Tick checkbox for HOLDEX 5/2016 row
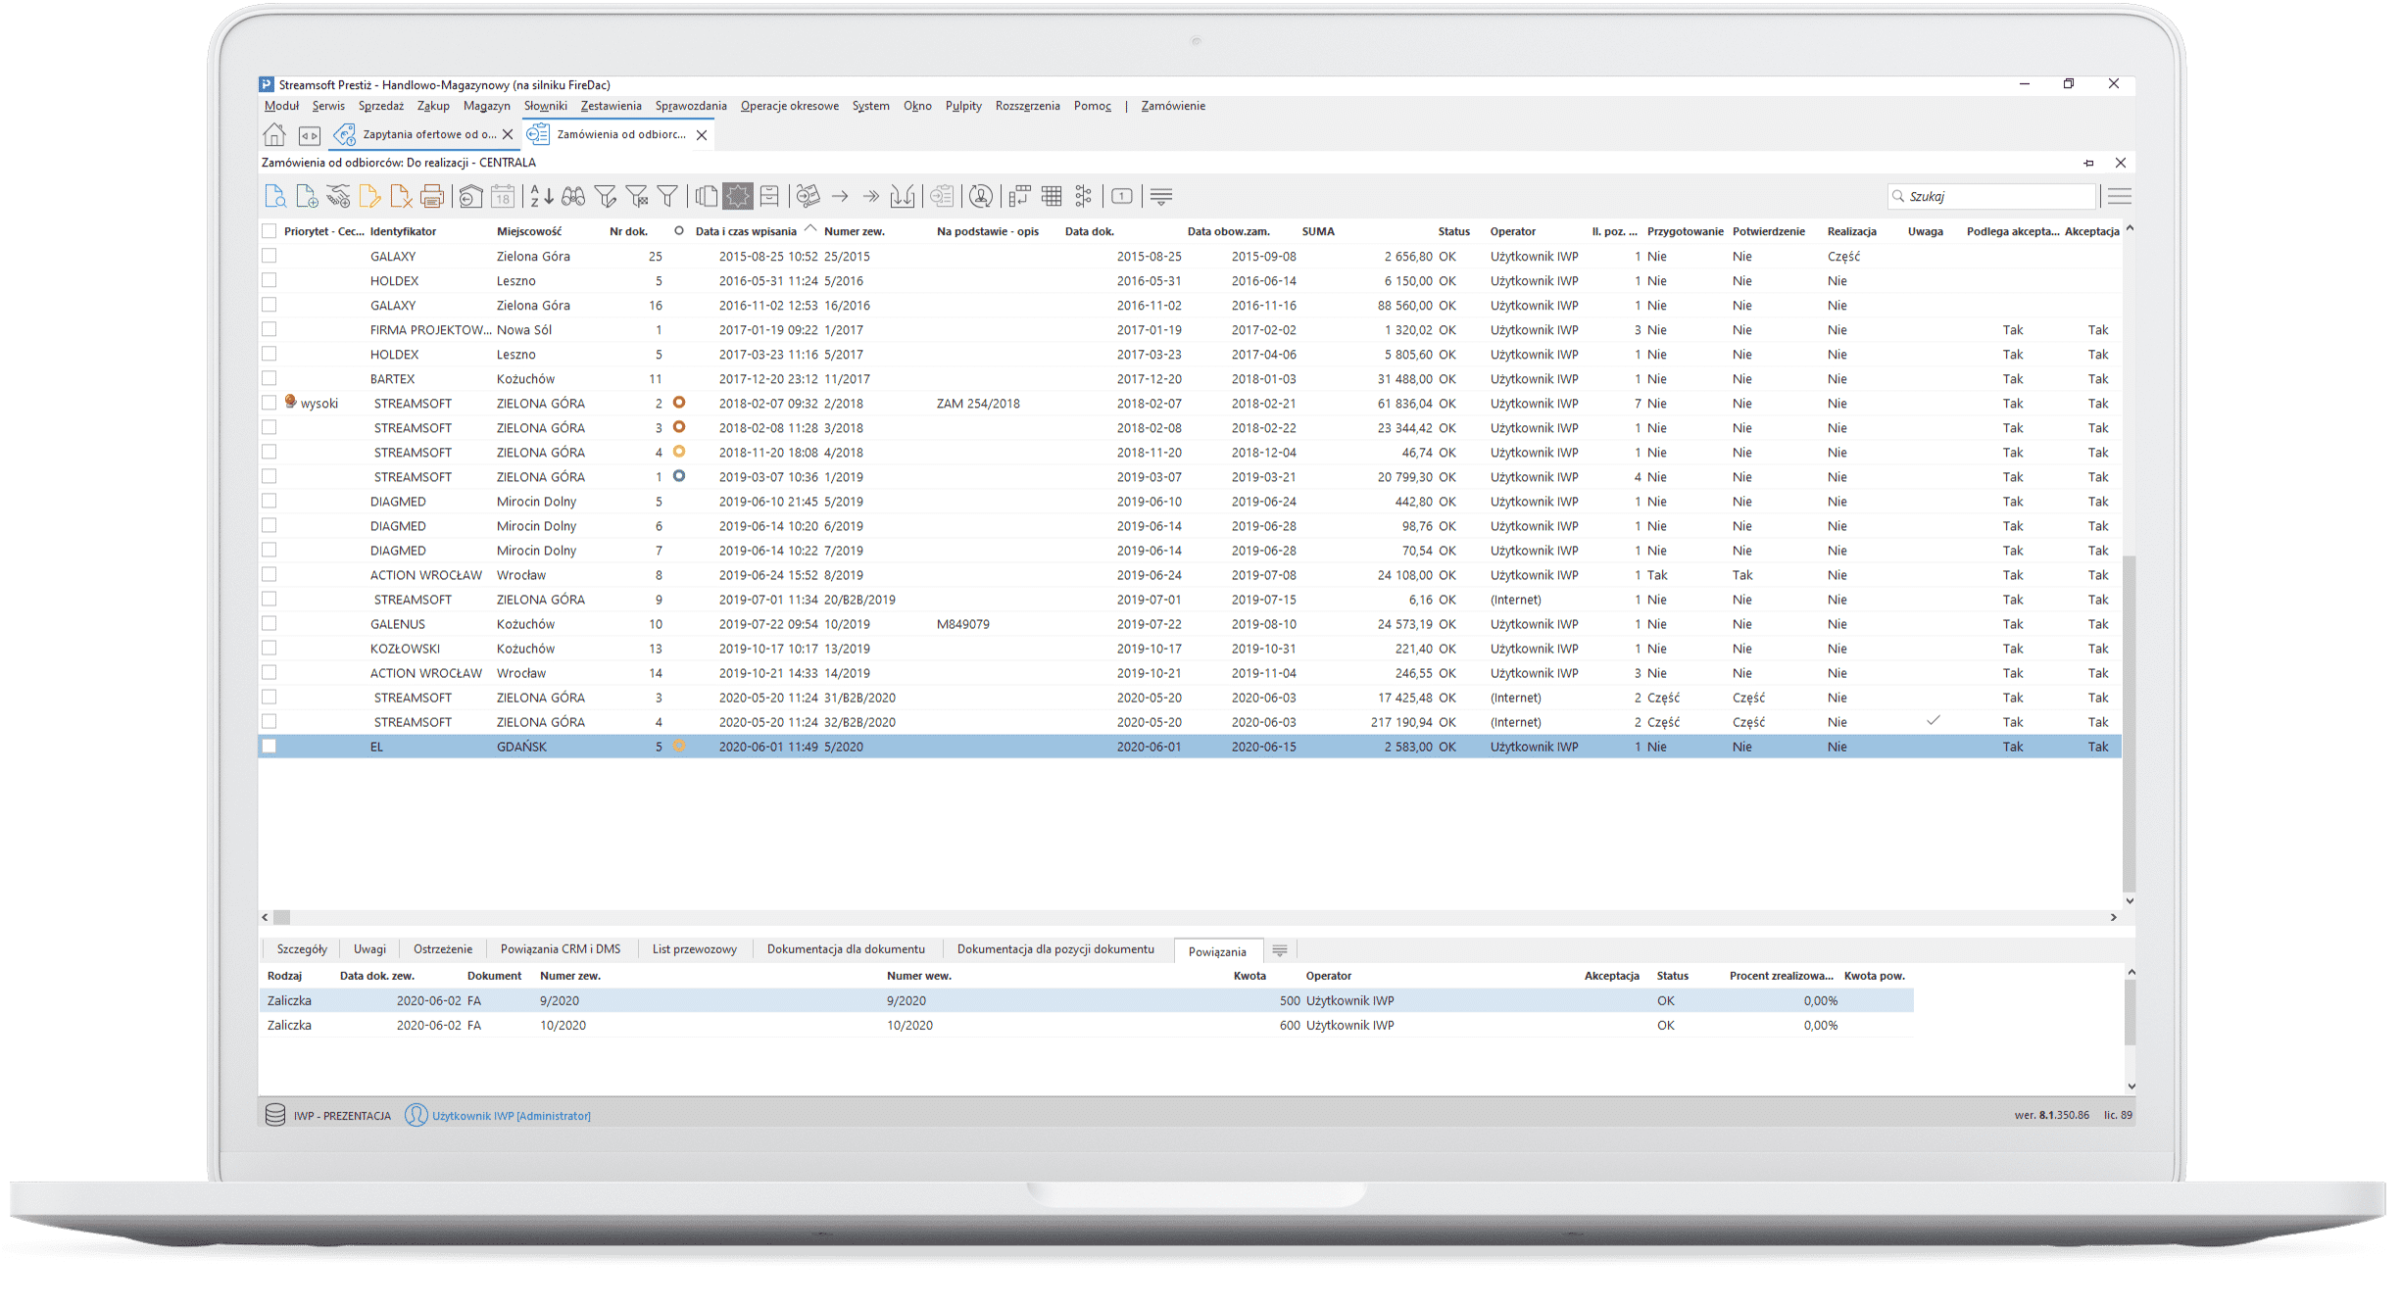Screen dimensions: 2401x1306 click(x=269, y=280)
